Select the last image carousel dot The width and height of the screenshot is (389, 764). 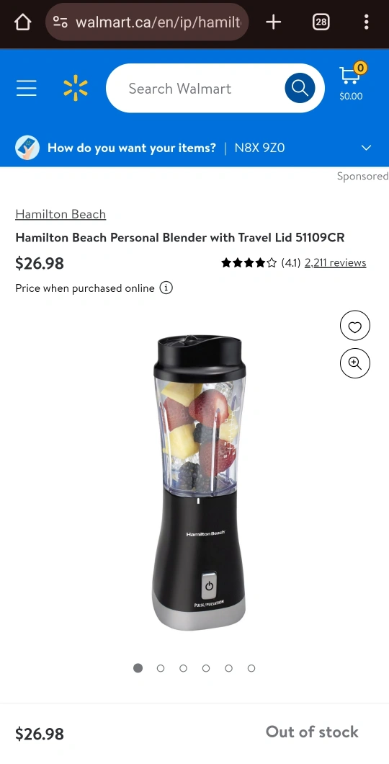251,668
